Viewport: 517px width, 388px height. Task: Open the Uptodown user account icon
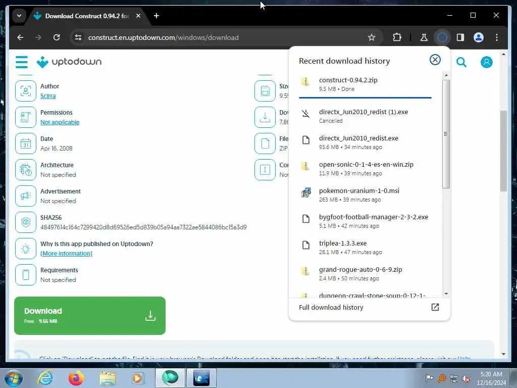[486, 62]
